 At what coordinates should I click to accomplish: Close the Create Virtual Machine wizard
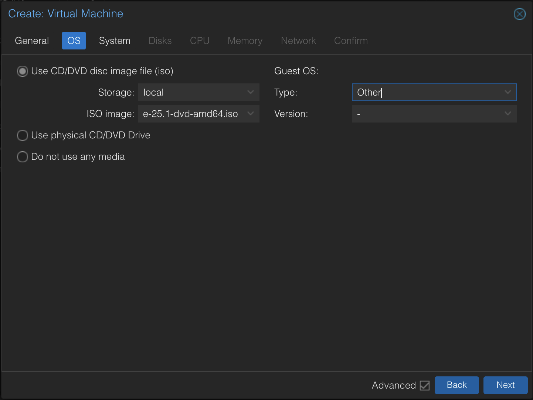(520, 14)
